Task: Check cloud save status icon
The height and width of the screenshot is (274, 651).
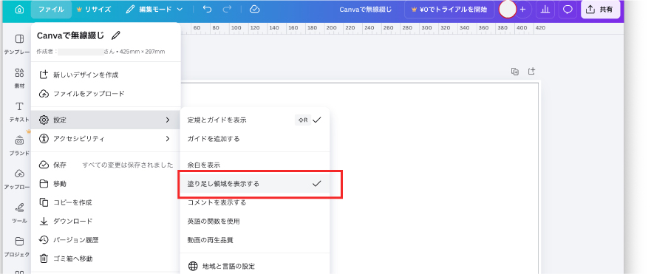Action: (255, 10)
